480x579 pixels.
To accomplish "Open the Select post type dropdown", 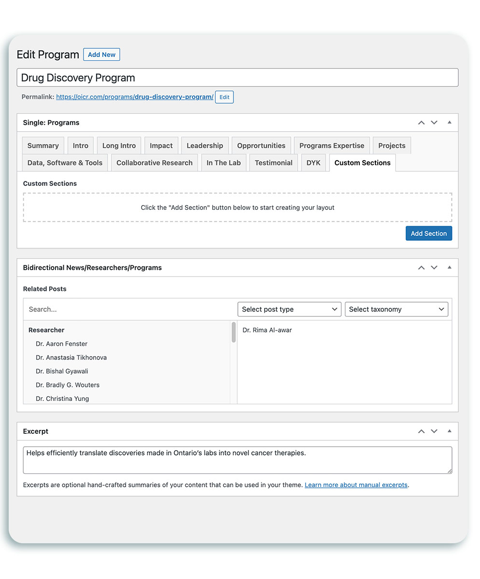I will (289, 309).
